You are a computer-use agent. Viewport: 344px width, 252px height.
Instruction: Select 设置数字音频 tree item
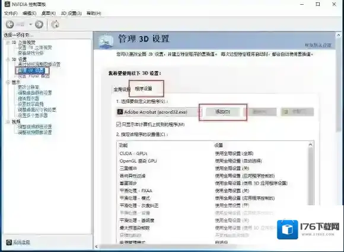tap(30, 104)
